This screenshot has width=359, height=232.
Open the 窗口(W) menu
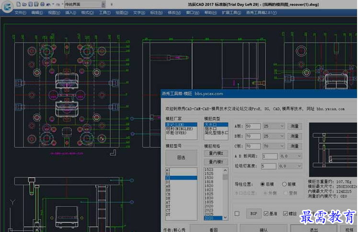[x=193, y=12]
